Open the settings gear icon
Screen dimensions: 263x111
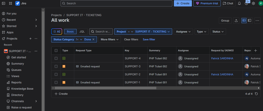(x=254, y=3)
